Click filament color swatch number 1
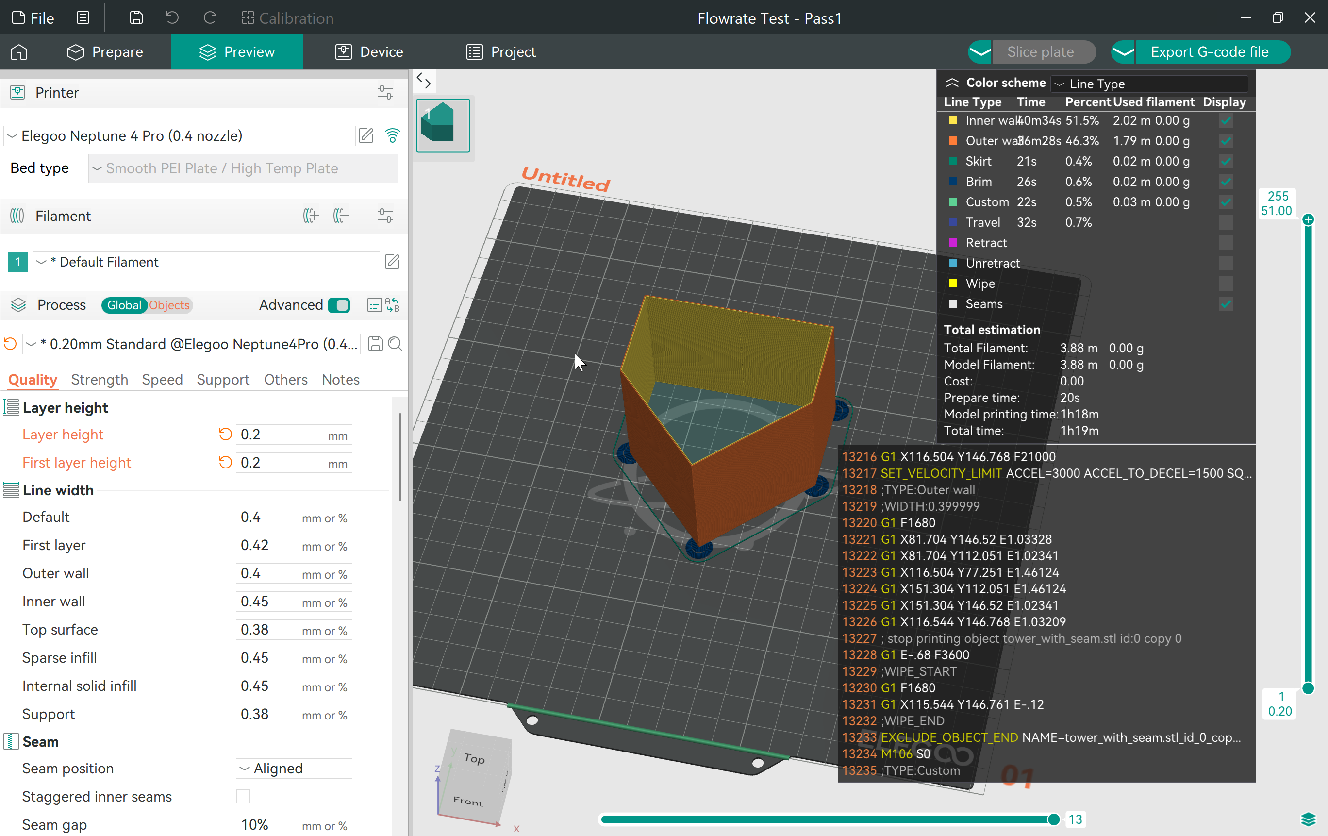The image size is (1328, 836). [x=17, y=262]
